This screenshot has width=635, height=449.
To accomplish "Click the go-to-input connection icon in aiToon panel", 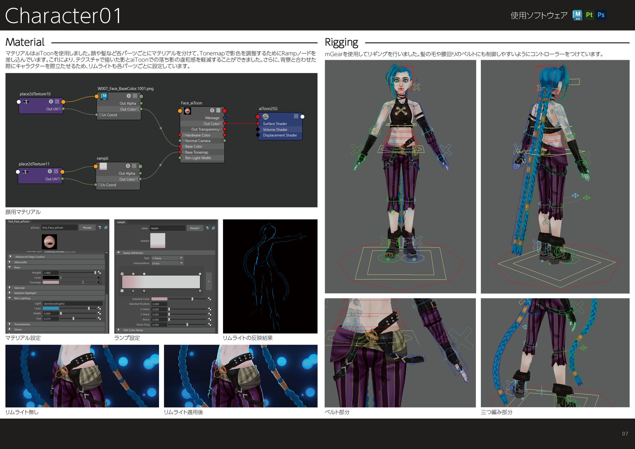I will (100, 228).
